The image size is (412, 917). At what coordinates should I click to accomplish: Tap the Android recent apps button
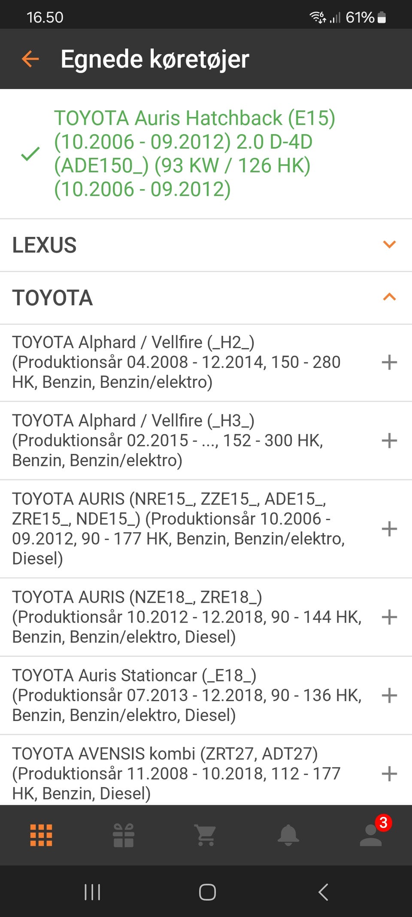(92, 892)
